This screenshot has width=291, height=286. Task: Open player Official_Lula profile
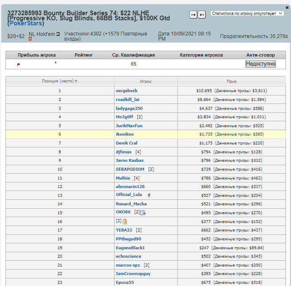tap(129, 195)
